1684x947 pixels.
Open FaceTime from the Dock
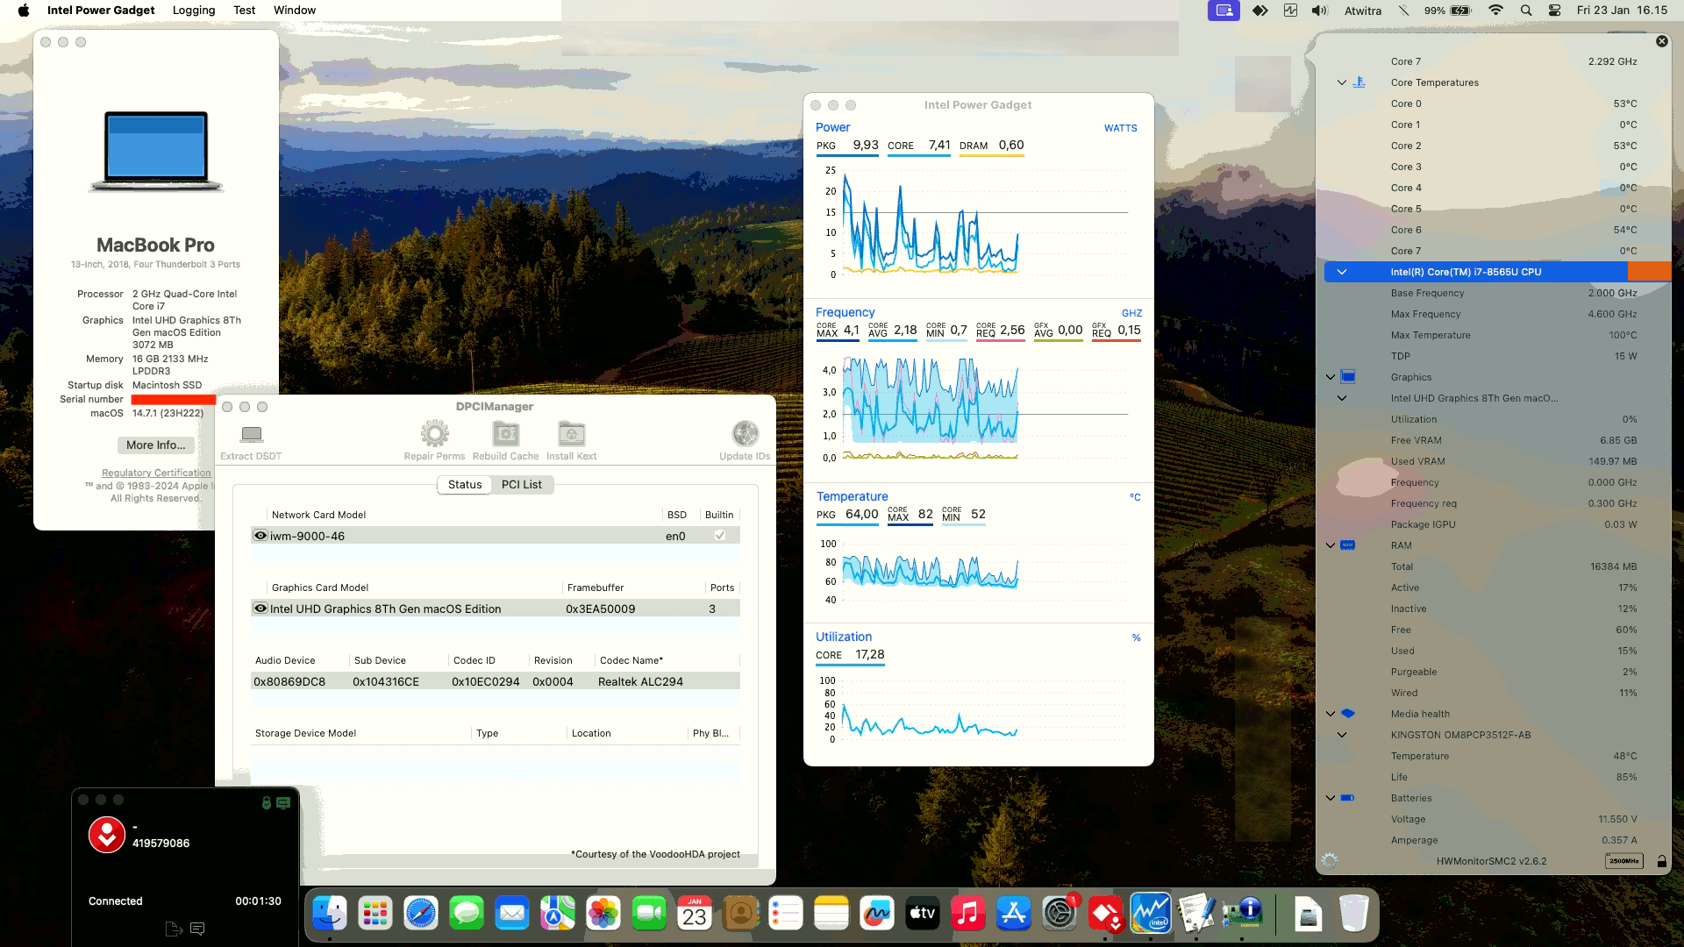pyautogui.click(x=649, y=915)
